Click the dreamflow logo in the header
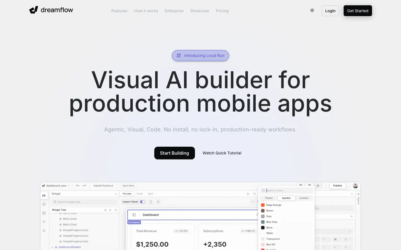The width and height of the screenshot is (401, 250). 51,10
